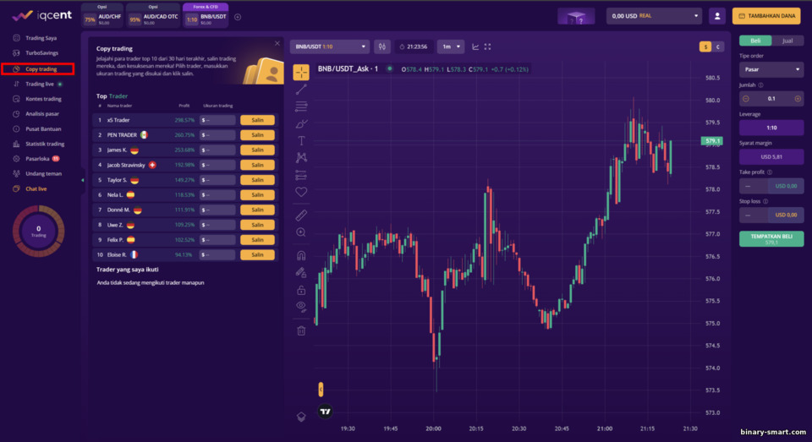
Task: Delete drawings with the trash icon
Action: [301, 330]
